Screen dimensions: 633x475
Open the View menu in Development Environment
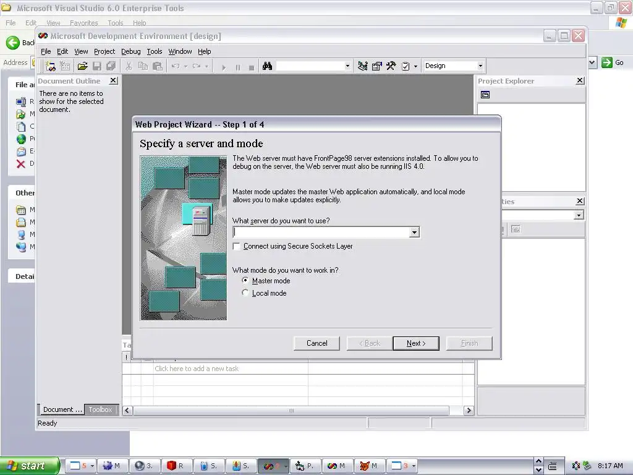tap(81, 51)
